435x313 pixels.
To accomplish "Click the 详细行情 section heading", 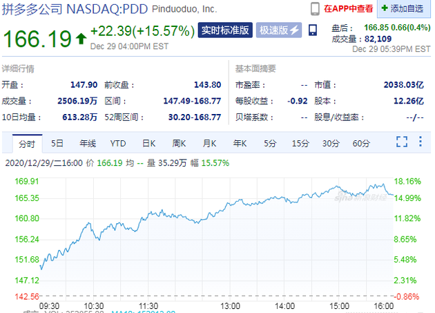I will coord(18,68).
